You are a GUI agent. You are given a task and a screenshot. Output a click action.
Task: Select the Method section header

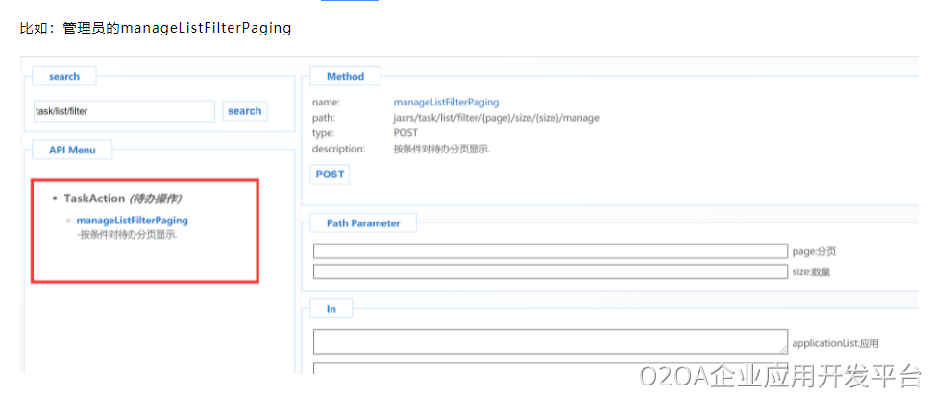345,76
